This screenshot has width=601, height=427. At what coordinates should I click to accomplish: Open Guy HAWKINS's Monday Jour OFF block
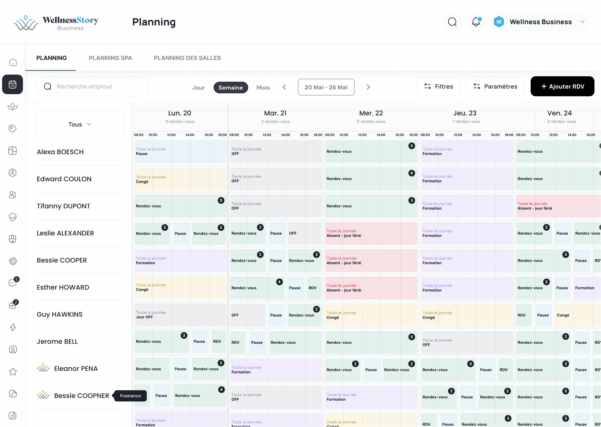coord(180,315)
